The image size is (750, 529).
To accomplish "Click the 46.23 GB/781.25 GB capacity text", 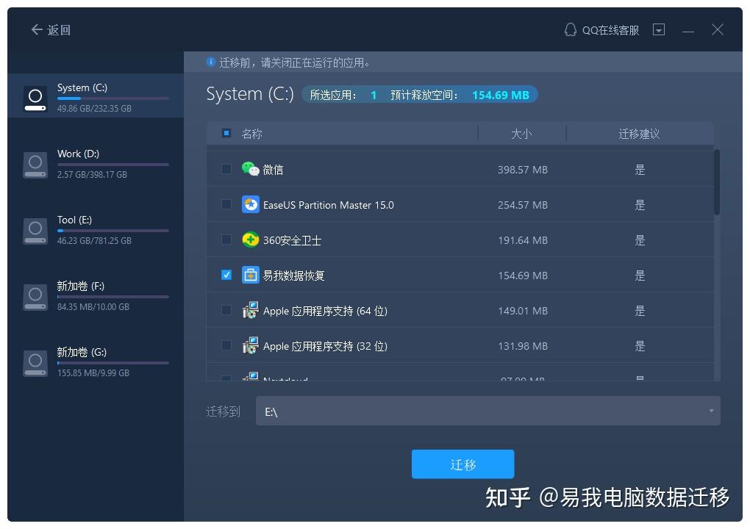I will [94, 241].
